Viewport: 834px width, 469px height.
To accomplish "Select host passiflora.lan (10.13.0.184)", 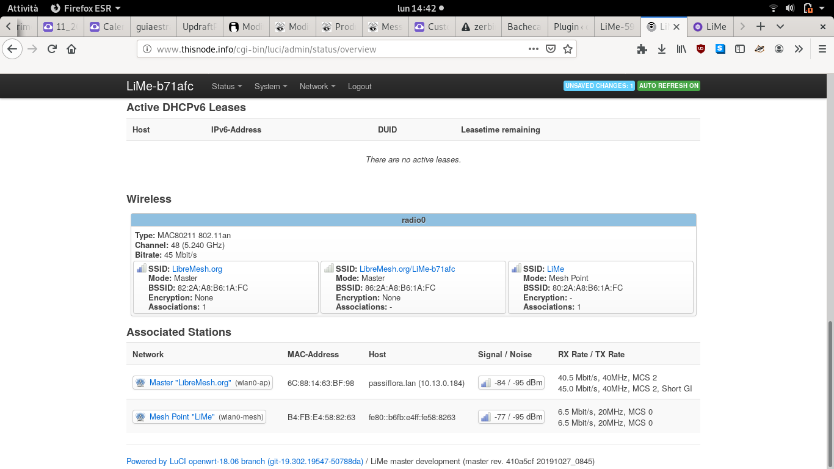I will (416, 383).
